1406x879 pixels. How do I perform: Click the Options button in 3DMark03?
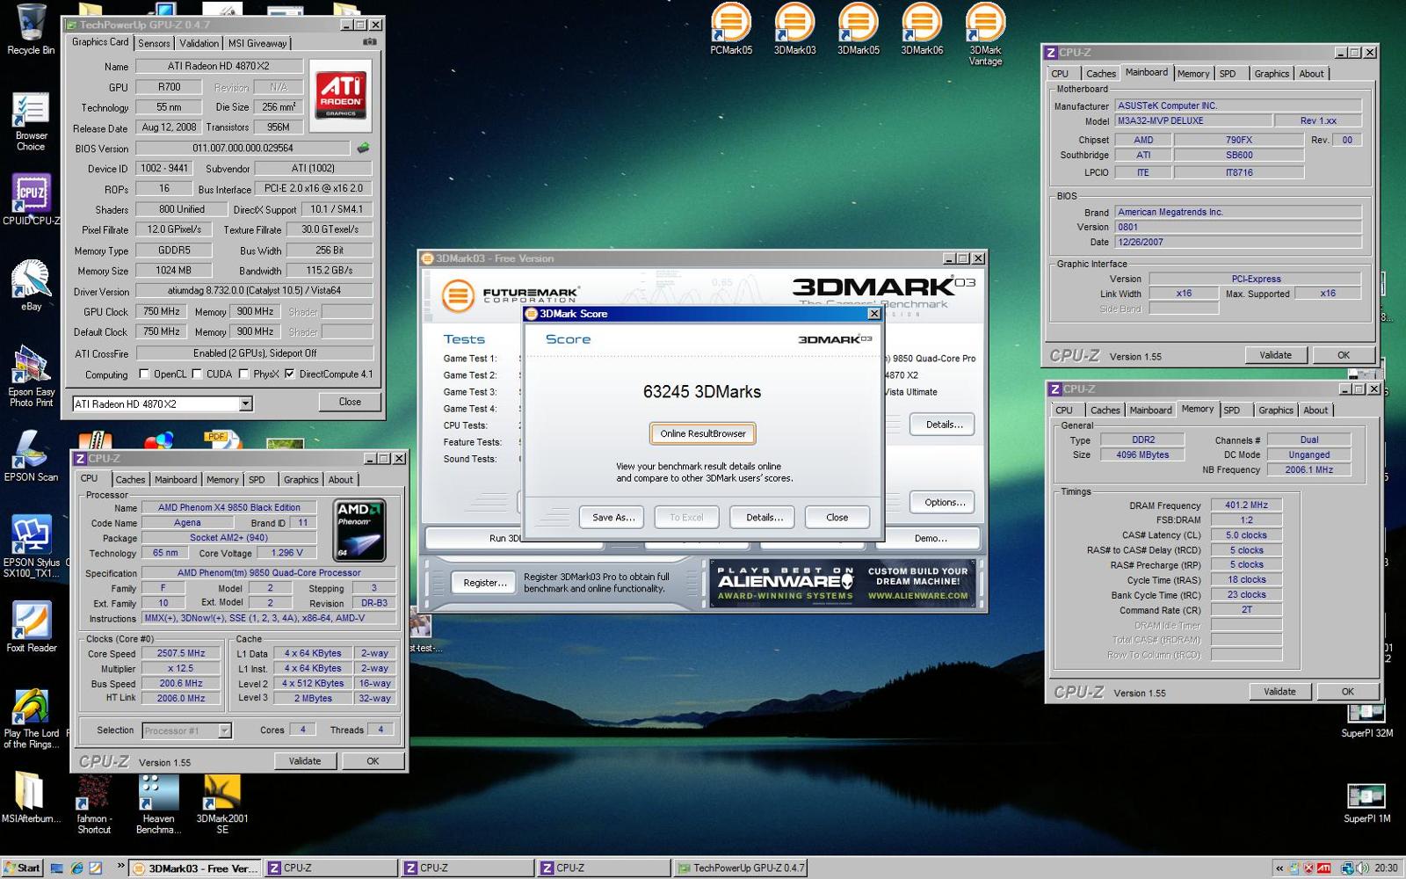(x=944, y=502)
